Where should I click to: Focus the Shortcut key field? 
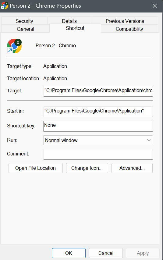pos(98,126)
